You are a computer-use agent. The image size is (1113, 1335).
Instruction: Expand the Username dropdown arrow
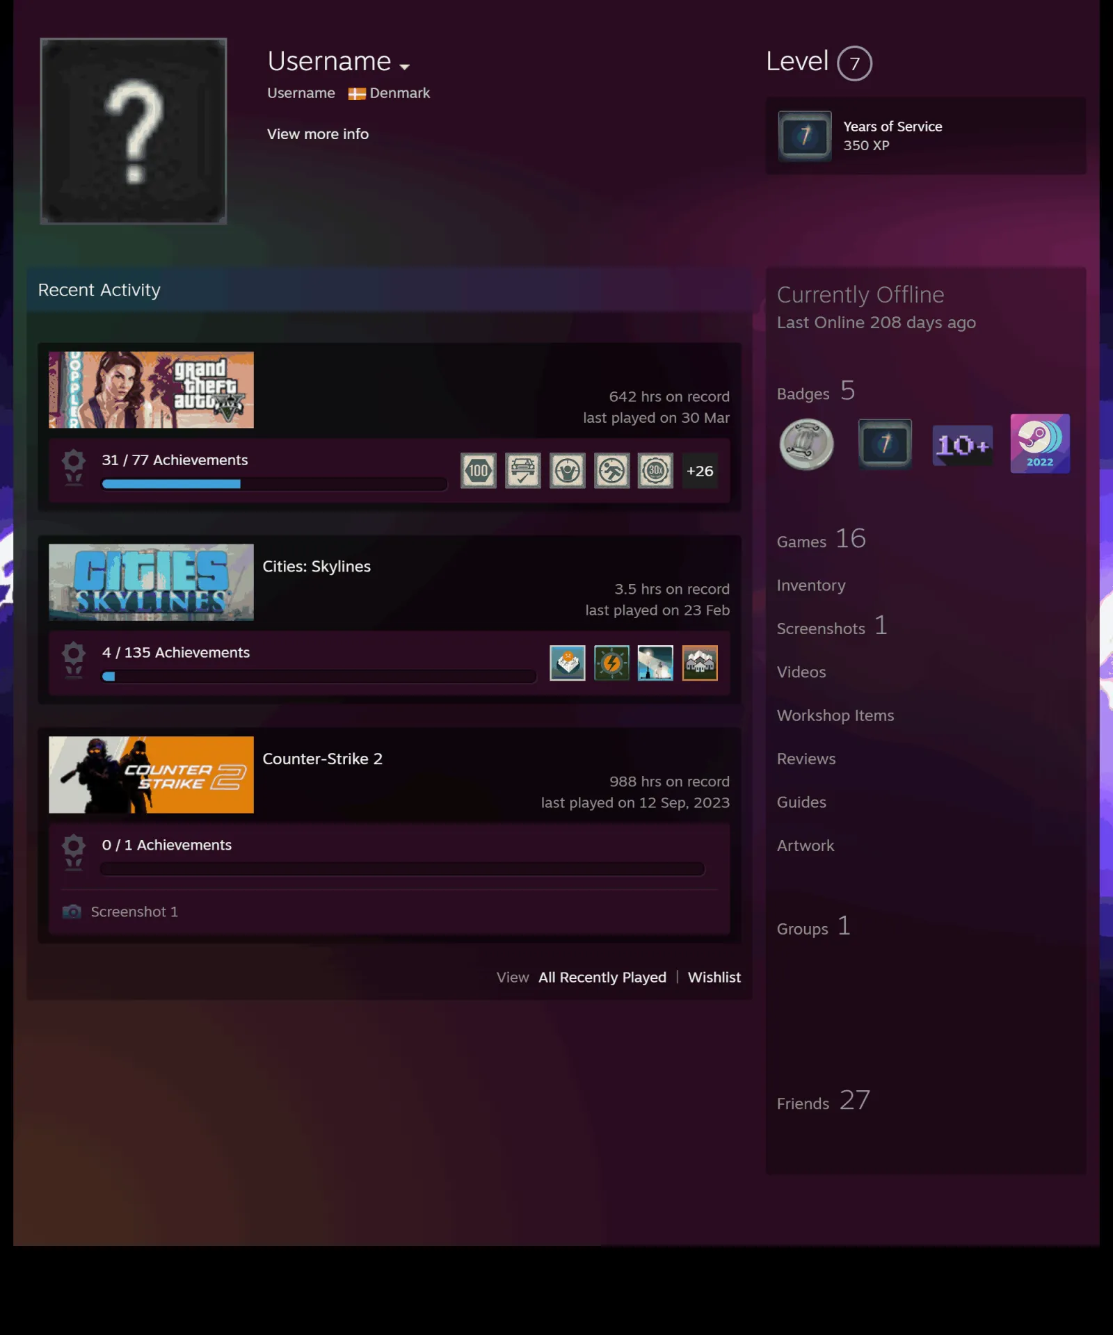click(405, 67)
